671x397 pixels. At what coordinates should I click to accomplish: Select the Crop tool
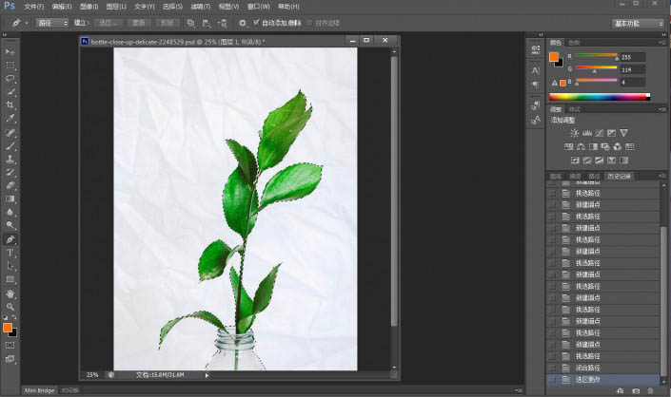(x=10, y=104)
